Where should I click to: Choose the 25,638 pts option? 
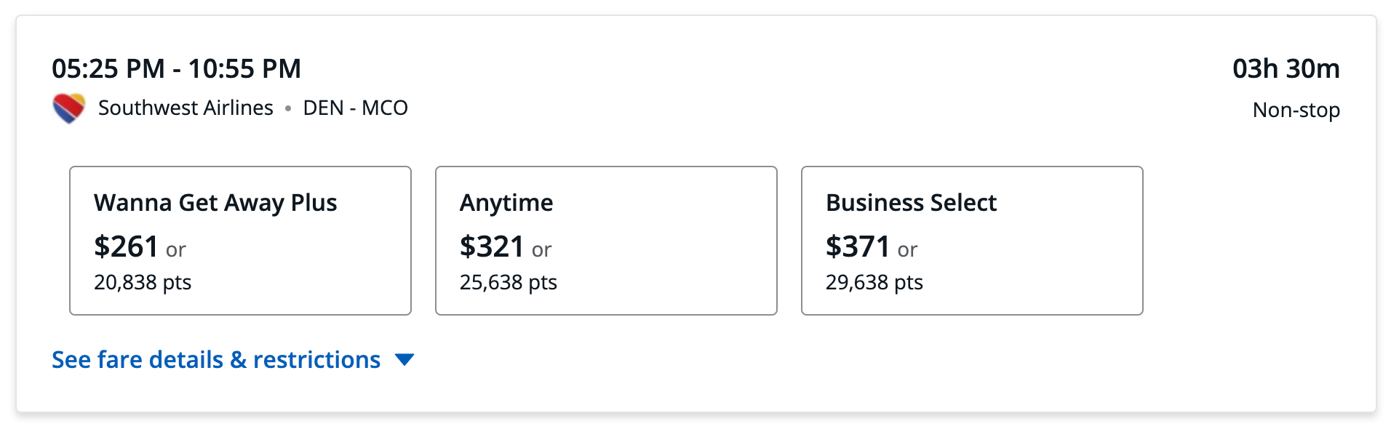[x=509, y=282]
